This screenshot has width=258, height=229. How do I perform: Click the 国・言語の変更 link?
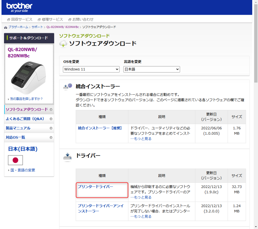point(23,170)
